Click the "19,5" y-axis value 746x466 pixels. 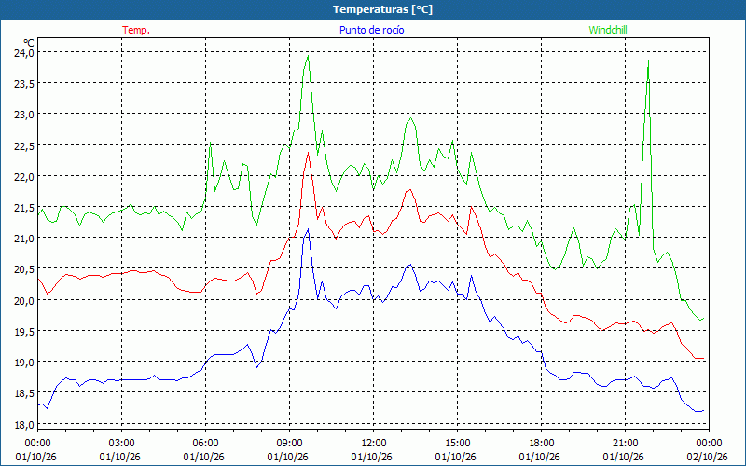pos(24,332)
